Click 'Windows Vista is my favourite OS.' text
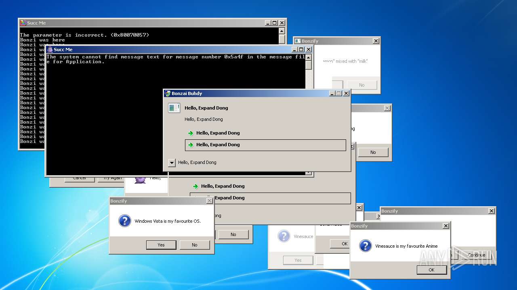The image size is (517, 290). click(168, 221)
